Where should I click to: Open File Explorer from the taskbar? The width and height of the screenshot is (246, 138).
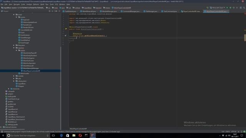74,135
